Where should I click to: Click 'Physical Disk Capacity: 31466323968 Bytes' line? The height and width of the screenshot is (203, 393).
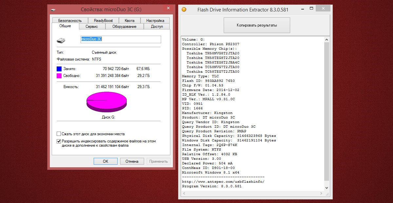[229, 136]
